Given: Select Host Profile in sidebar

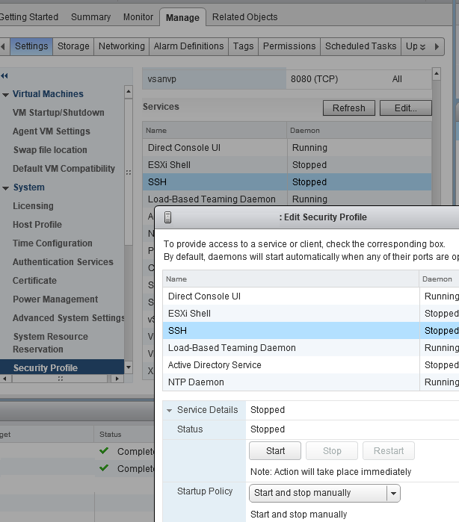Looking at the screenshot, I should [x=37, y=224].
